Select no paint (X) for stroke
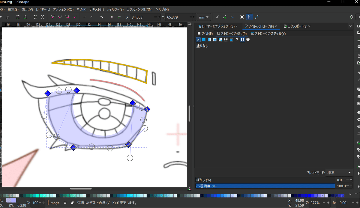 [198, 40]
